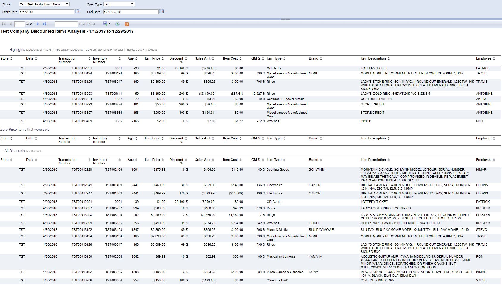Sort Zero Price table by Employee
This screenshot has height=285, width=502.
494,138
